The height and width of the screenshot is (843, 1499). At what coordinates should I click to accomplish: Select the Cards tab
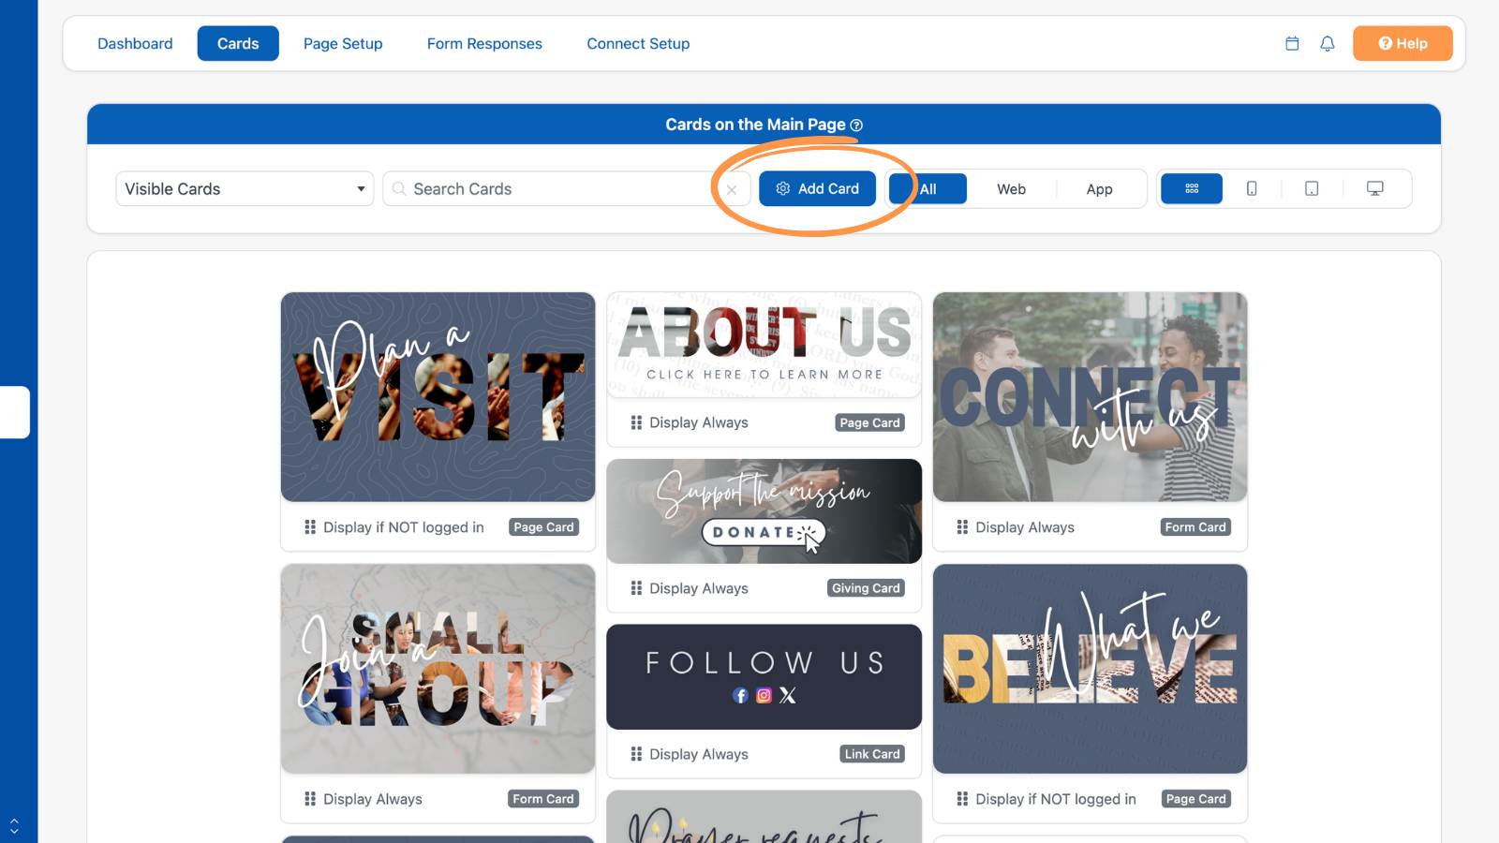[238, 43]
